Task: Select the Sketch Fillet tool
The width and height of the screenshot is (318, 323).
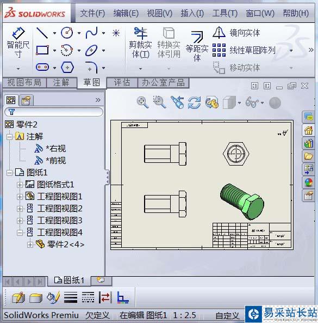Action: point(91,67)
